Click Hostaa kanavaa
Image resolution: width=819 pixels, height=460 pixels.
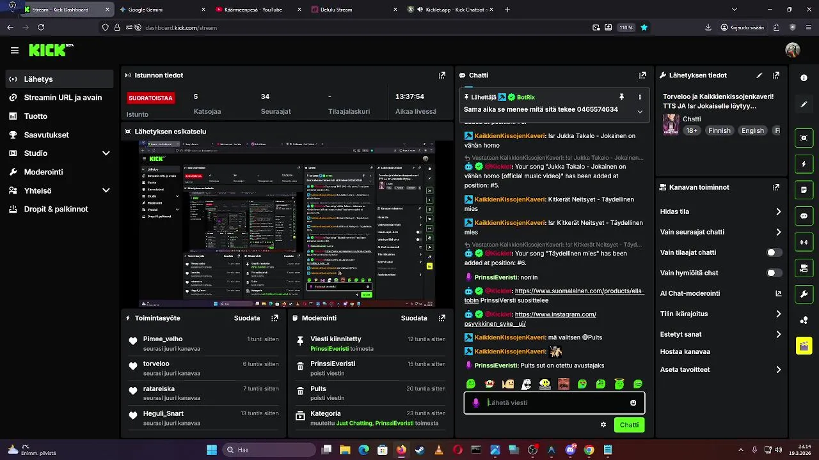685,351
